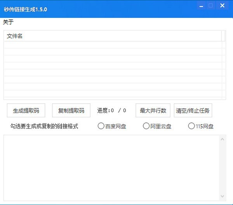
Task: Select the 百度网盘 radio option
Action: coord(112,126)
